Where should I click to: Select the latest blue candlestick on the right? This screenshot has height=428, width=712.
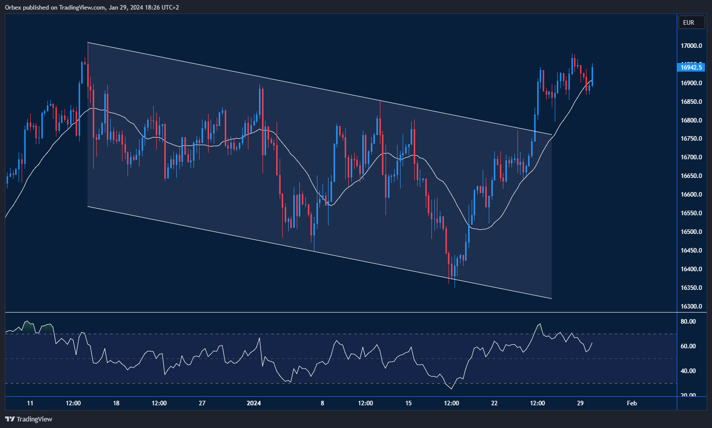591,76
